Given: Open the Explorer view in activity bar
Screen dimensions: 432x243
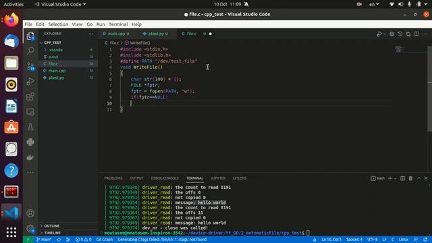Looking at the screenshot, I should [30, 36].
